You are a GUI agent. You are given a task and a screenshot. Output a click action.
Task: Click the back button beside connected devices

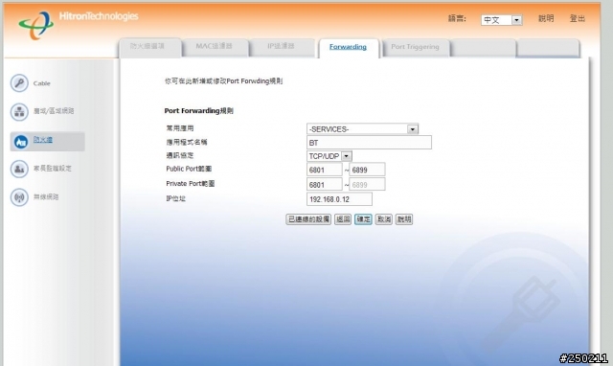[343, 219]
